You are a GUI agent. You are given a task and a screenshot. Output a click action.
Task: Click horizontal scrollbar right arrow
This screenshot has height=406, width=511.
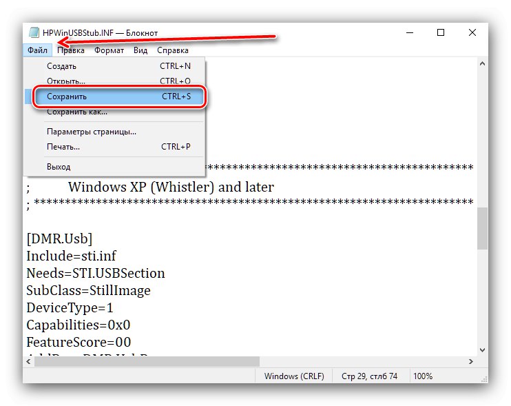coord(470,361)
